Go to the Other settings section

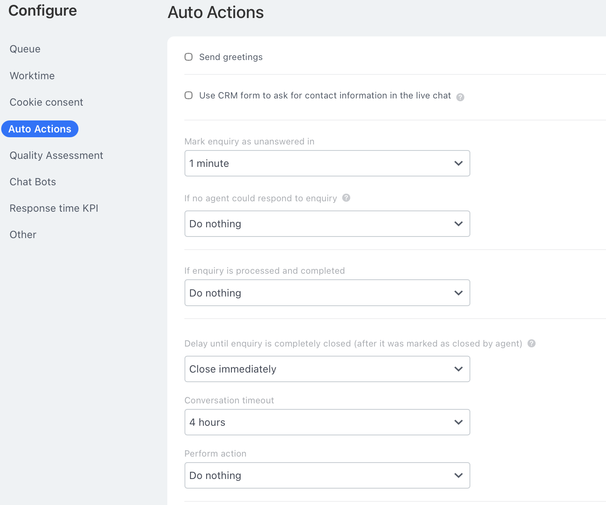coord(23,234)
